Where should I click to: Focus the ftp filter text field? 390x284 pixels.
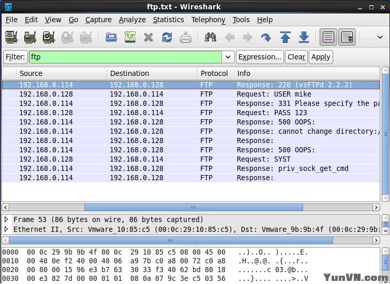click(x=125, y=57)
